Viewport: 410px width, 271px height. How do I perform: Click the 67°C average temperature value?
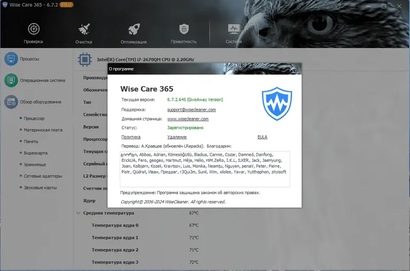point(194,213)
